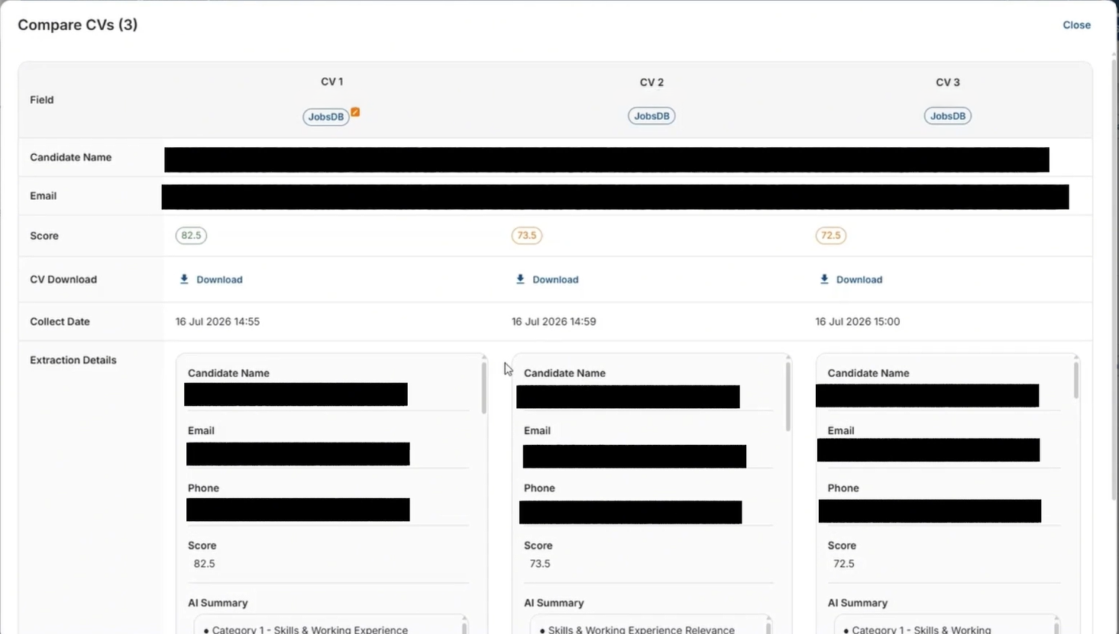
Task: Click the download arrow icon for CV 1
Action: pyautogui.click(x=184, y=279)
